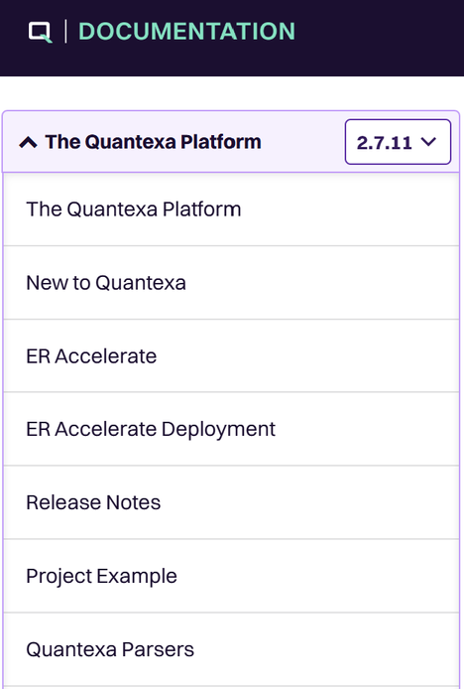Viewport: 464px width, 689px height.
Task: Collapse The Quantexa Platform section chevron
Action: pos(28,142)
